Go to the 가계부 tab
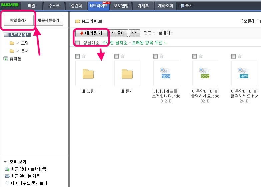The width and height of the screenshot is (261, 187). pyautogui.click(x=143, y=6)
